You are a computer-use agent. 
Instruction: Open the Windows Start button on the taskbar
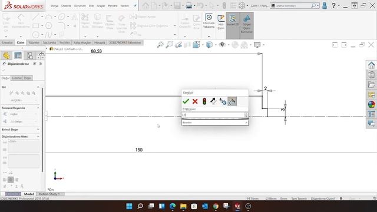click(130, 206)
